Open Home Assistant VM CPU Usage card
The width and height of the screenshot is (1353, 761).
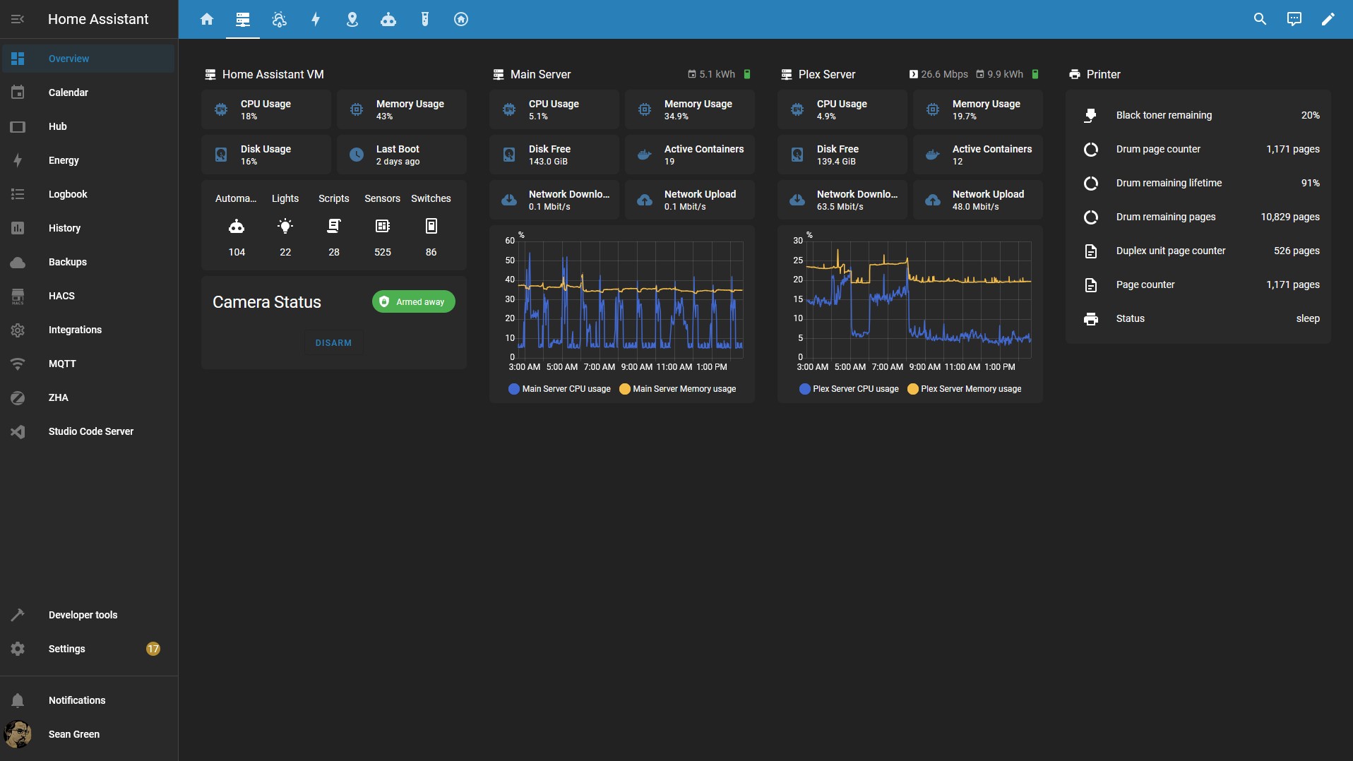coord(266,109)
